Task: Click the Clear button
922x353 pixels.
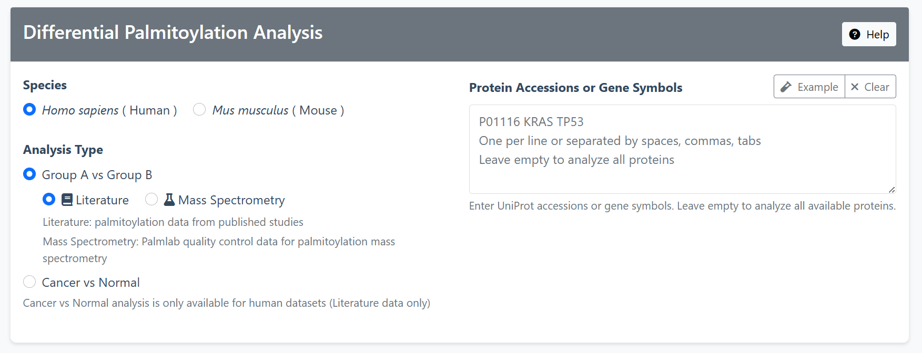Action: pos(870,87)
